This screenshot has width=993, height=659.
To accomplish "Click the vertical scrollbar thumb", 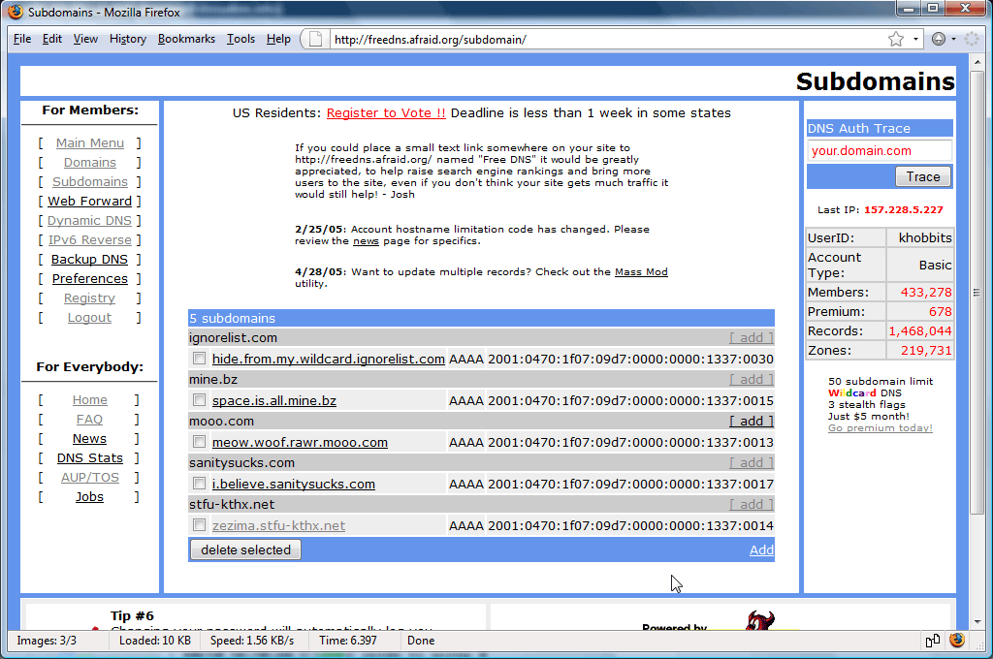I will pyautogui.click(x=977, y=292).
